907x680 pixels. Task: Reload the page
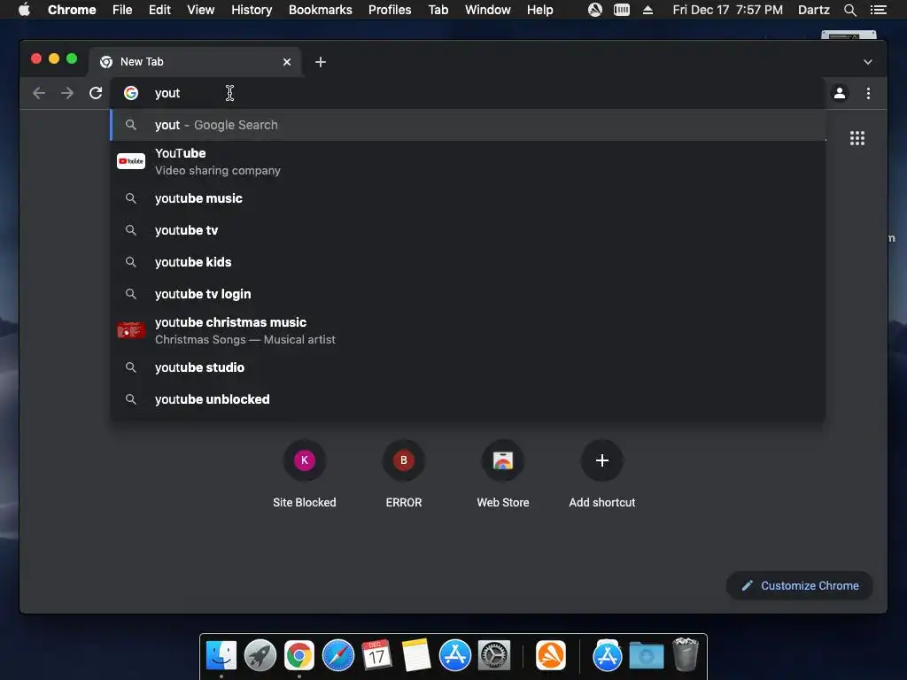click(x=96, y=93)
